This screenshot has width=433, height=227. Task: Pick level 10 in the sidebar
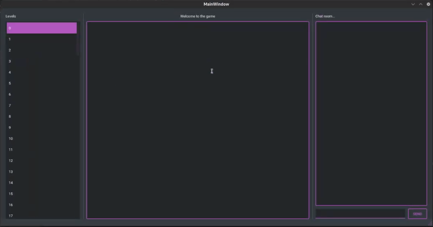click(x=42, y=139)
